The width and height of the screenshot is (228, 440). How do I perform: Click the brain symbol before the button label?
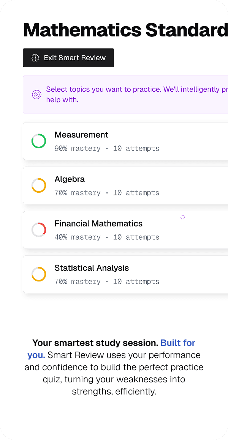35,58
